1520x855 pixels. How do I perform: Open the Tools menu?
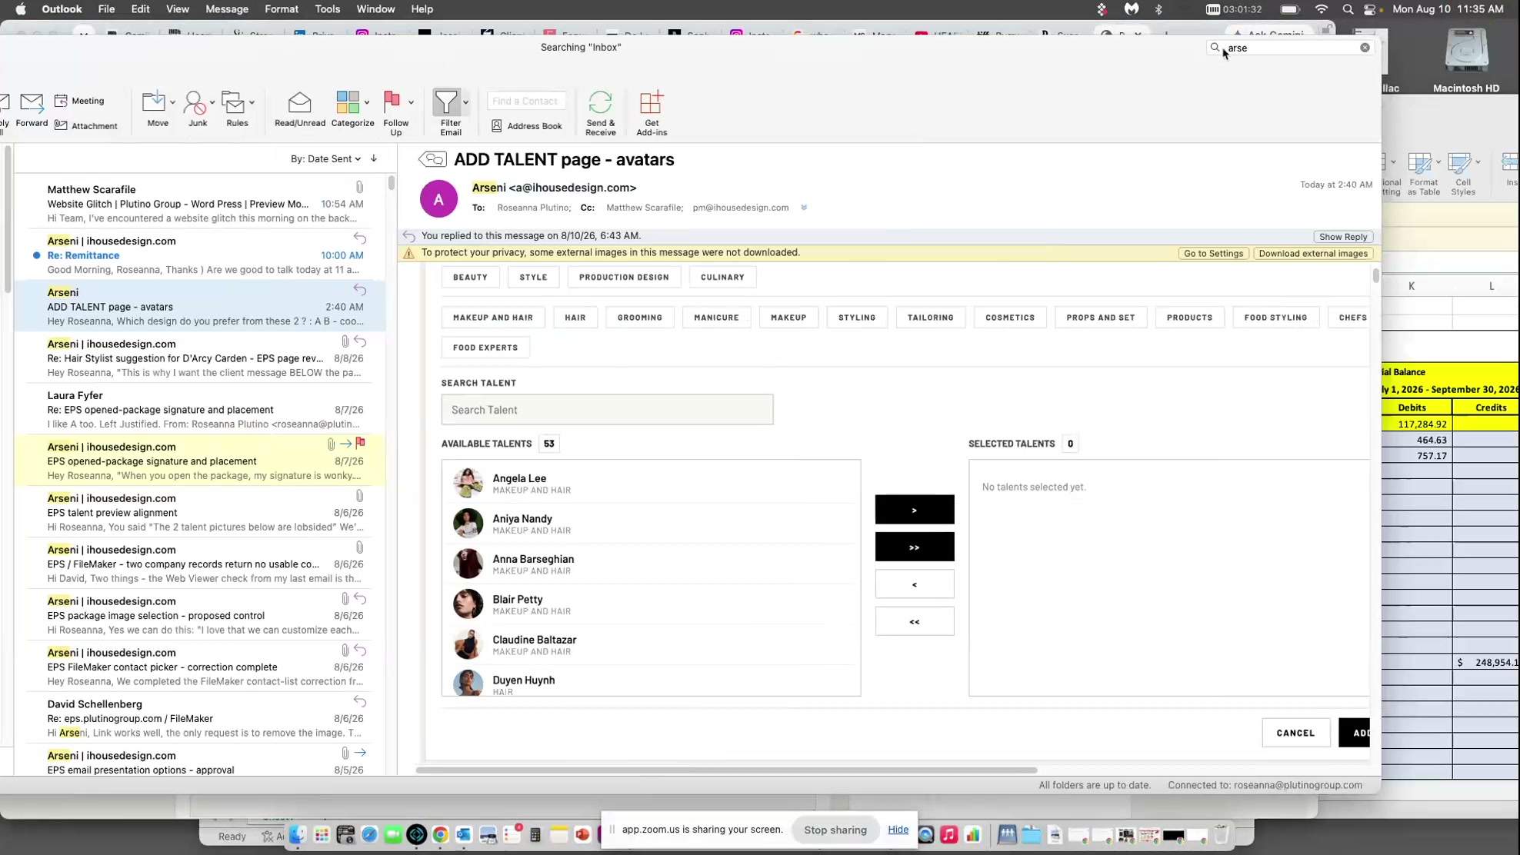(327, 9)
